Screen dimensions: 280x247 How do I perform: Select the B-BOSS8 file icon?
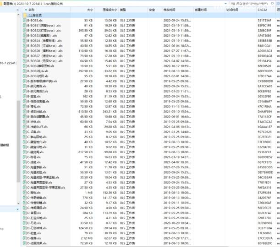pyautogui.click(x=25, y=61)
